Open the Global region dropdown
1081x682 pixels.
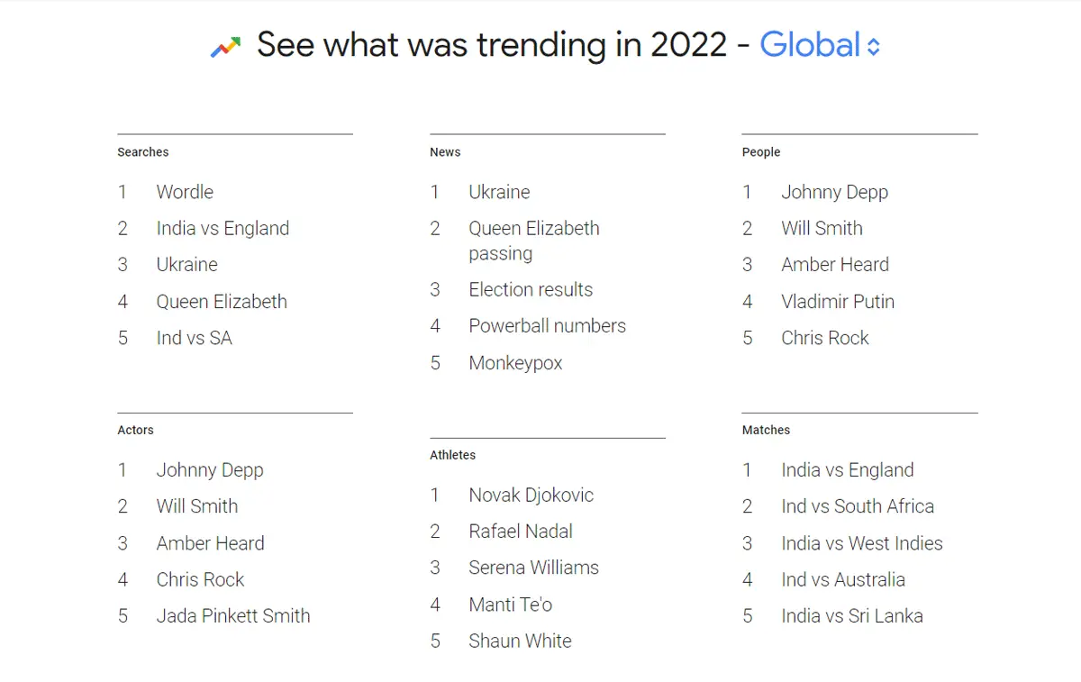click(x=820, y=45)
